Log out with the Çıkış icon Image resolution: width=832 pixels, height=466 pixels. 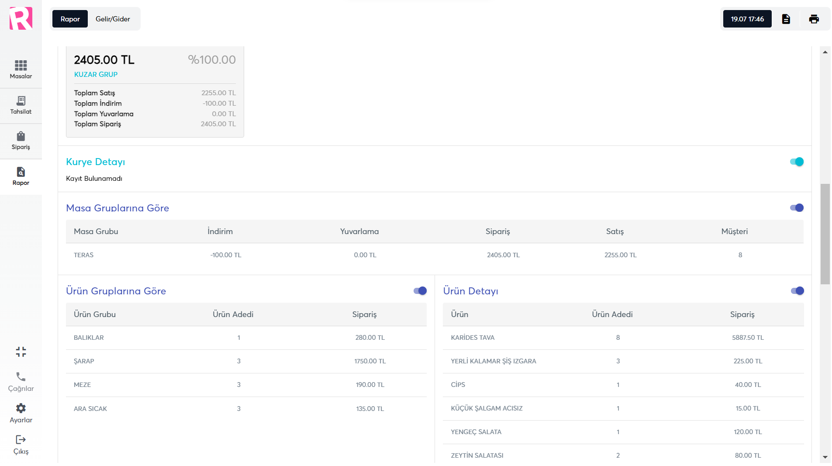click(x=21, y=445)
